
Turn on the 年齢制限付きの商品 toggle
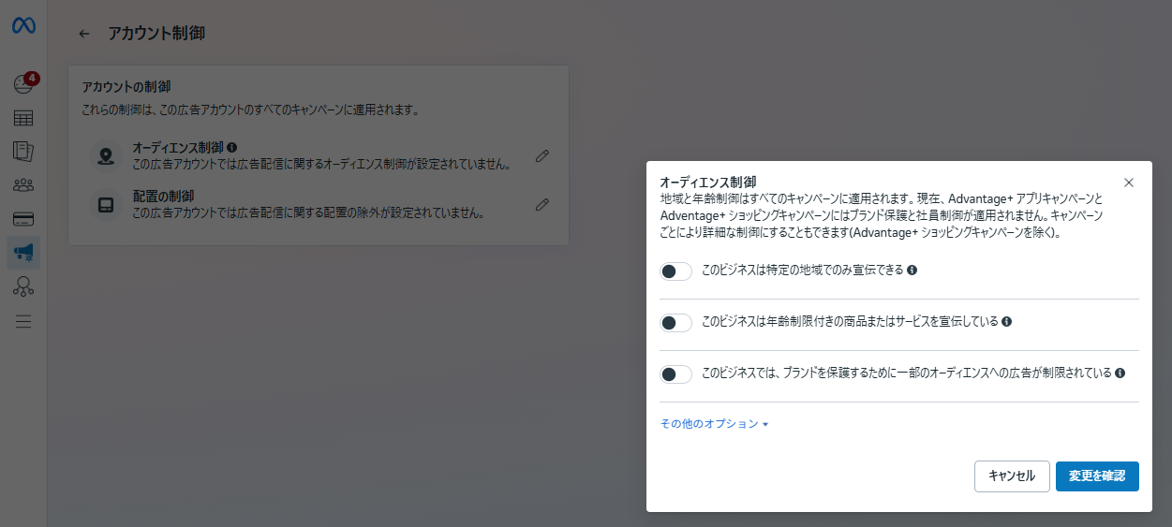point(675,323)
